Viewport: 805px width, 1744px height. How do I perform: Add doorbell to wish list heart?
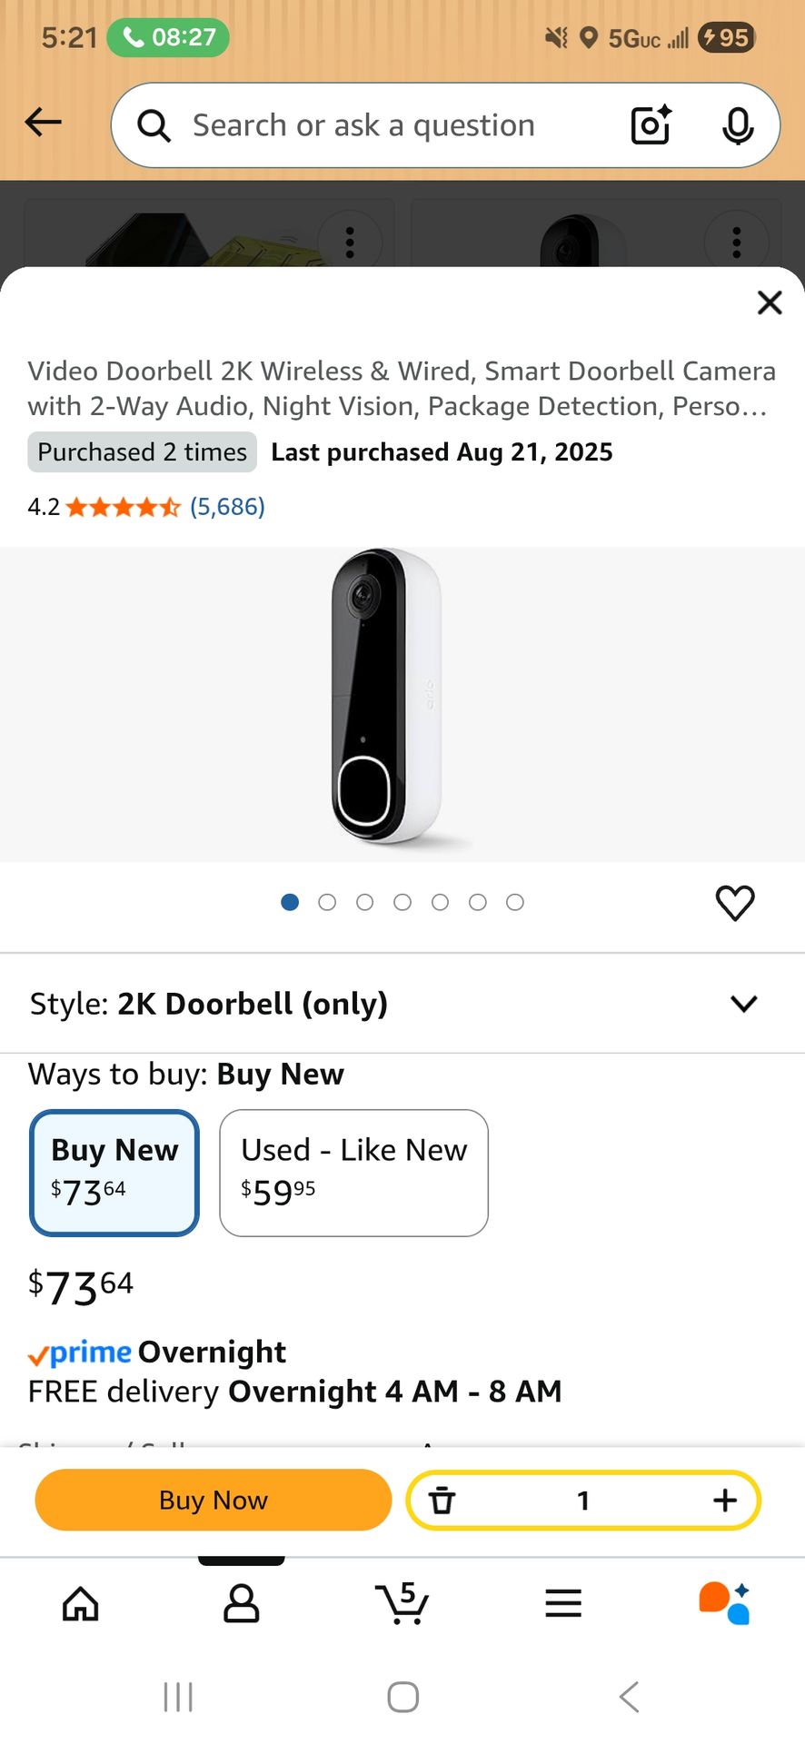pyautogui.click(x=735, y=903)
